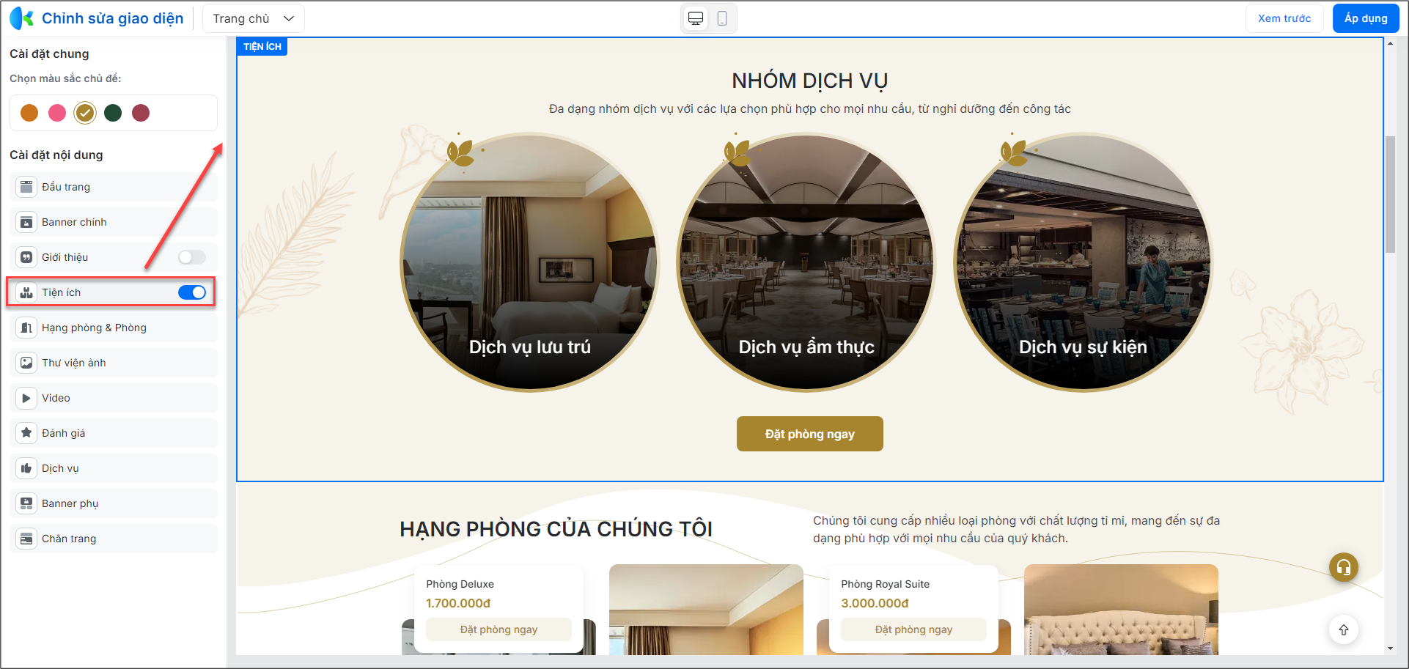The image size is (1409, 669).
Task: Open the Đánh giá star icon
Action: (x=26, y=433)
